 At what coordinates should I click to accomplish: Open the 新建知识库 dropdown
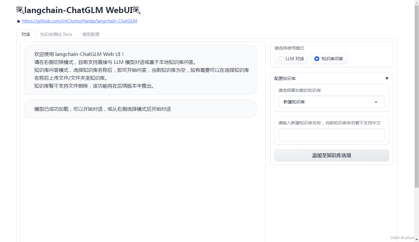(x=331, y=102)
